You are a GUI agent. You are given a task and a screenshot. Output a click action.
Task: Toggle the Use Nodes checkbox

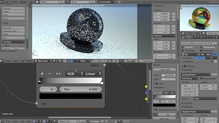point(88,121)
